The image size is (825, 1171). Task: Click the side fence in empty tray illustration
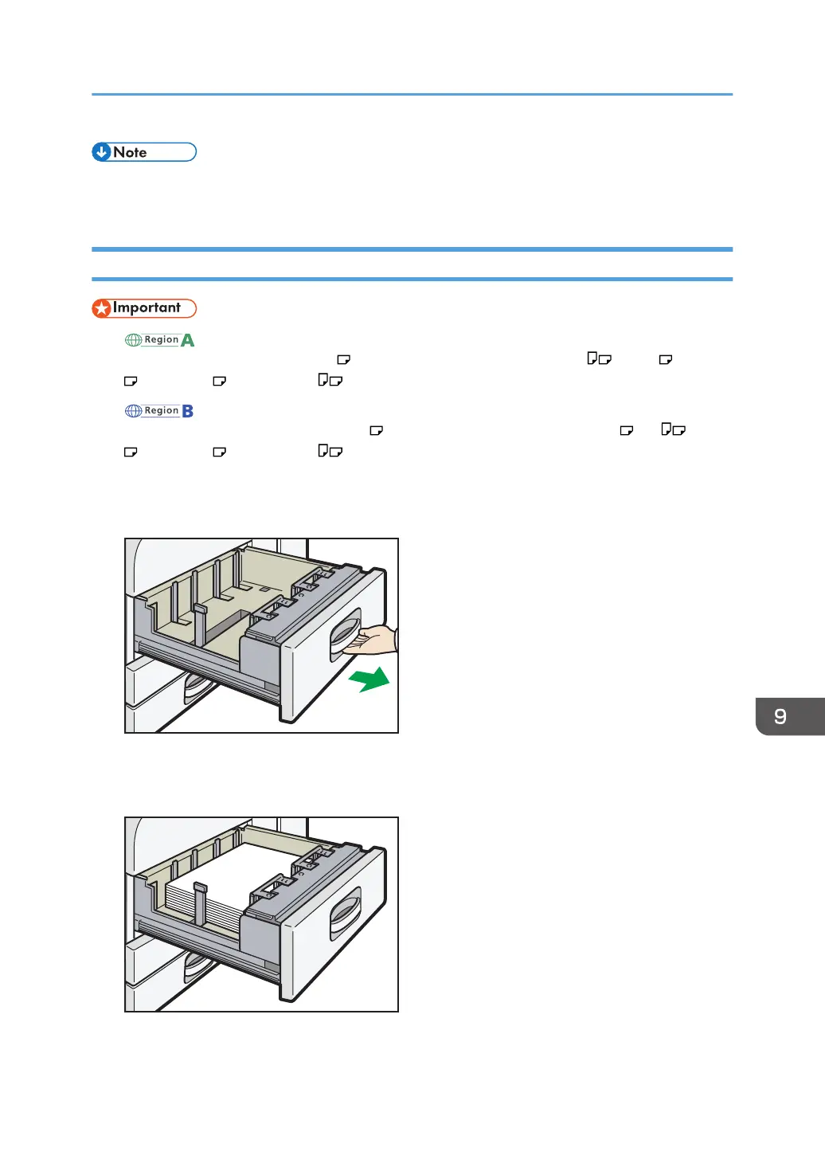[x=201, y=624]
